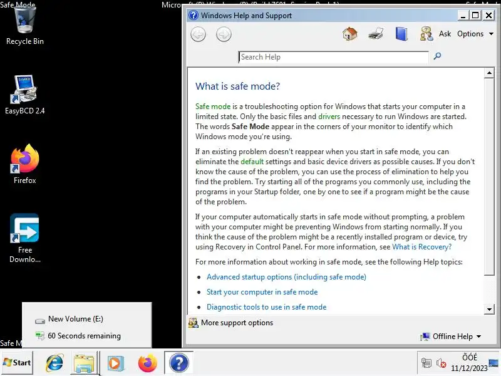Click the search magnifier icon
Screen dimensions: 501x376
point(437,56)
